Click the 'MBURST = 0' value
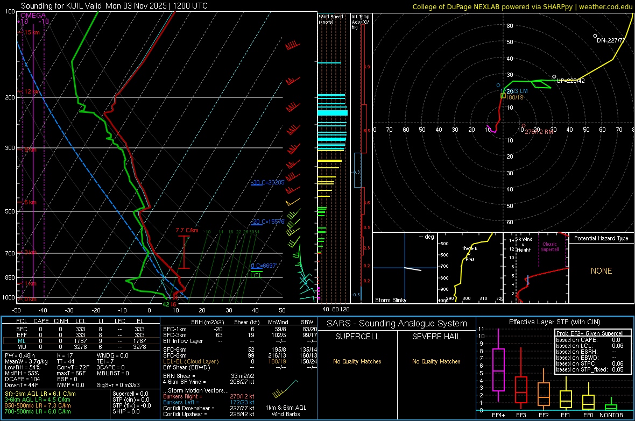 click(112, 373)
